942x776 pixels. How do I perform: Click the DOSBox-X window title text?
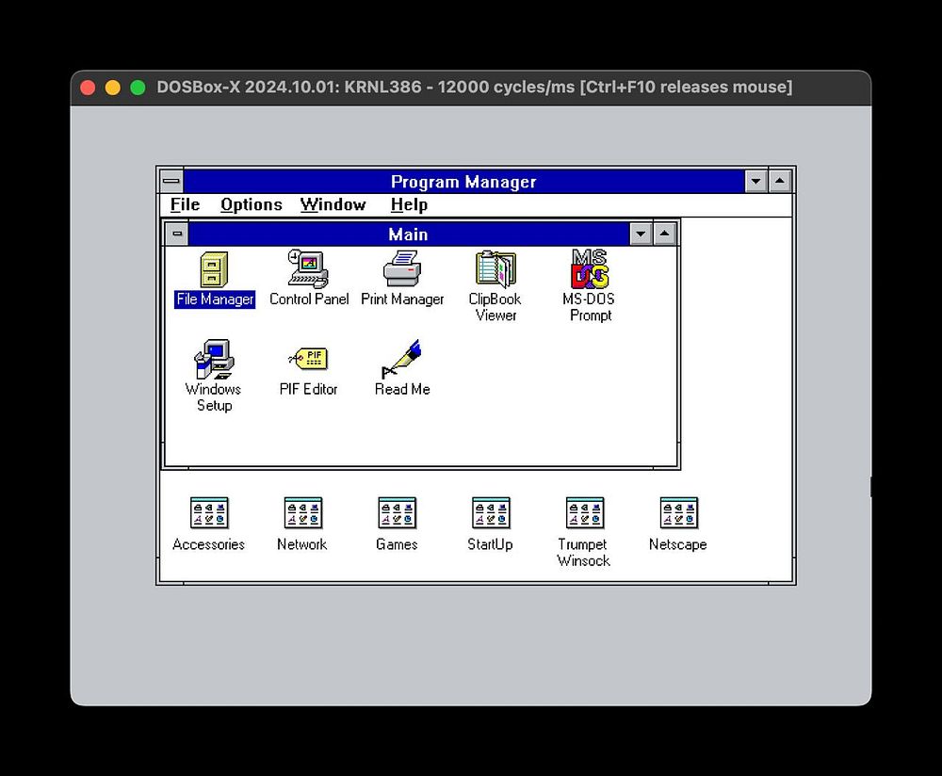point(475,87)
